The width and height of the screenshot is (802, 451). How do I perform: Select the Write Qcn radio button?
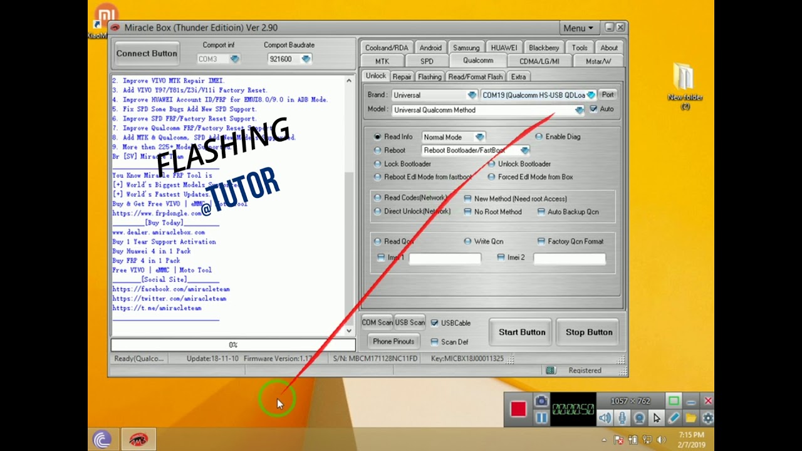click(x=468, y=241)
